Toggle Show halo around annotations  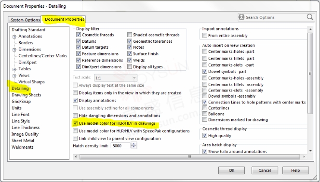[x=205, y=152]
